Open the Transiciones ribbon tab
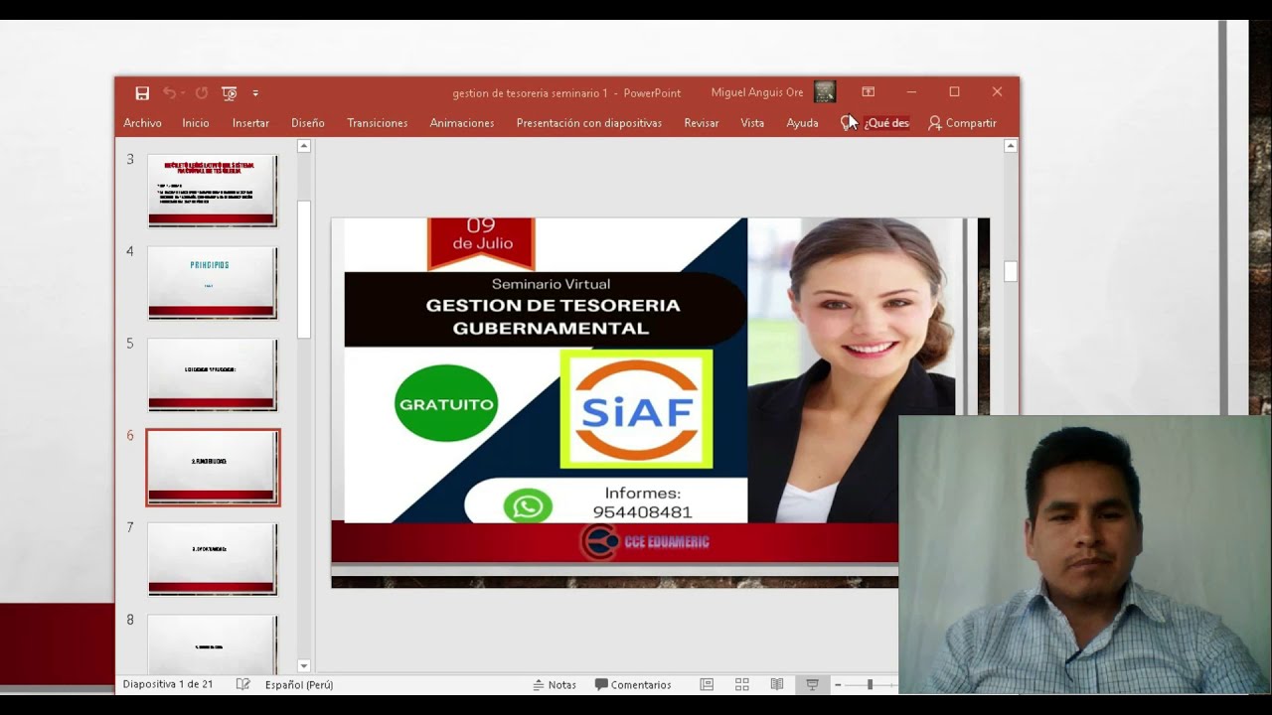This screenshot has width=1272, height=715. point(378,123)
